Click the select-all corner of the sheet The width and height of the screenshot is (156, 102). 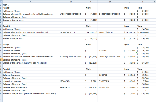pos(1,2)
